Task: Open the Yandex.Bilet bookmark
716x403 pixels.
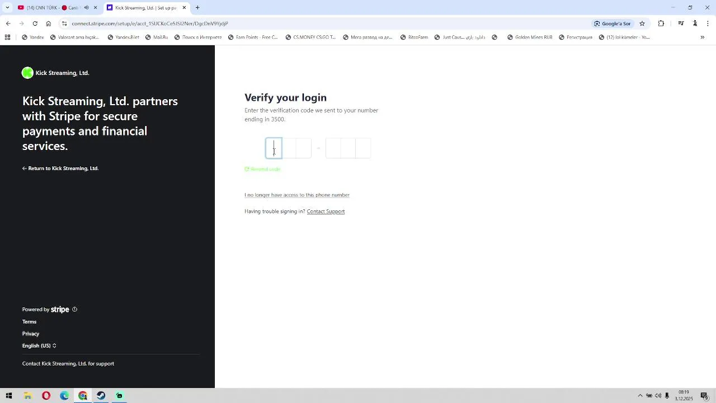Action: pyautogui.click(x=124, y=38)
